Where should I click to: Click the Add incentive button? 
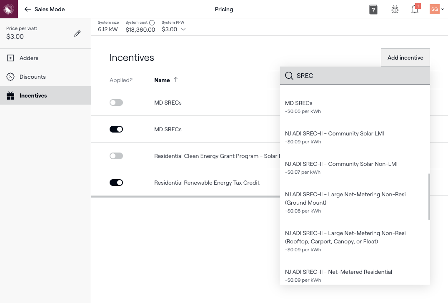pyautogui.click(x=405, y=58)
